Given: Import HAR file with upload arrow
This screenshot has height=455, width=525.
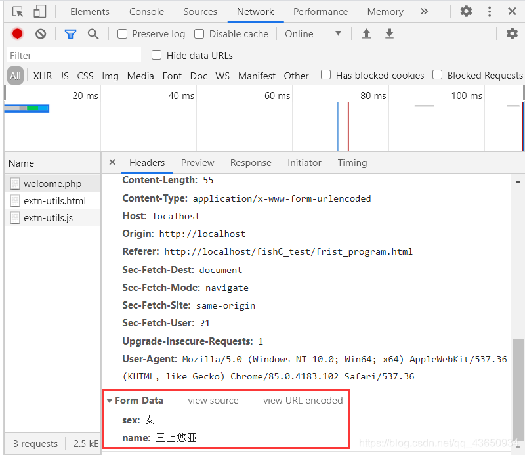Looking at the screenshot, I should [366, 33].
